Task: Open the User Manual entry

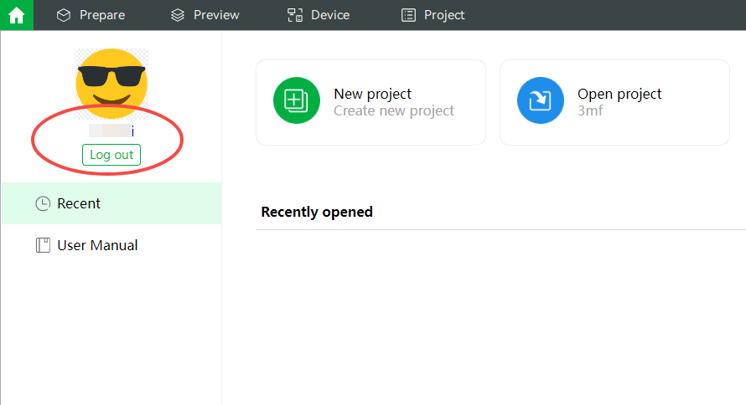Action: click(111, 245)
